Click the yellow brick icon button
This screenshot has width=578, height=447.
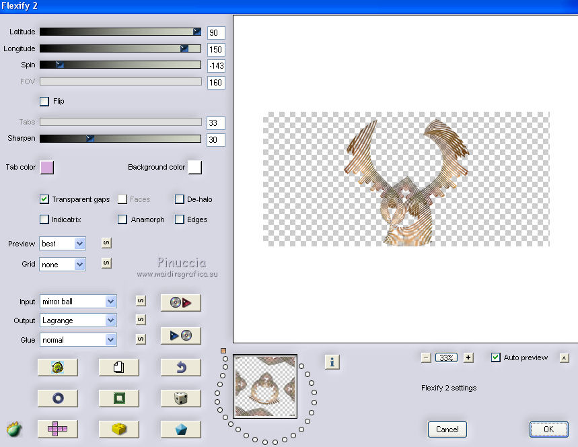pyautogui.click(x=118, y=429)
